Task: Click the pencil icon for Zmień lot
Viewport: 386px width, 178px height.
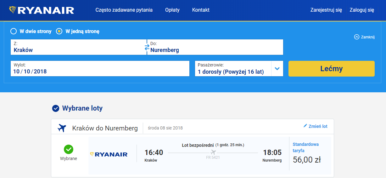Action: click(305, 126)
